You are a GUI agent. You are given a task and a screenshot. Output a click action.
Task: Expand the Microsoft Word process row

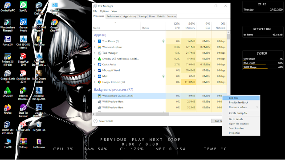[94, 70]
